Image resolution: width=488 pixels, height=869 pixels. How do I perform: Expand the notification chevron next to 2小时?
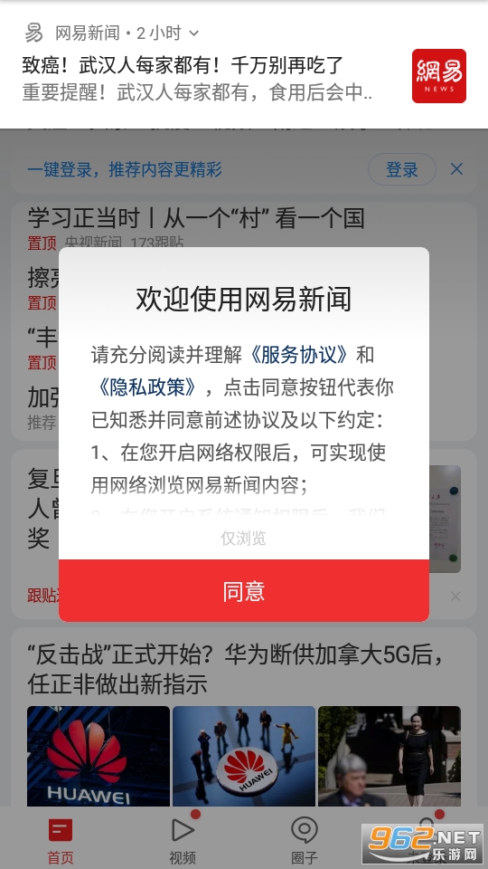[x=193, y=33]
